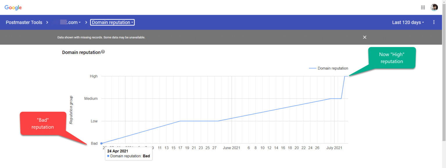Open the Google apps grid

(423, 8)
